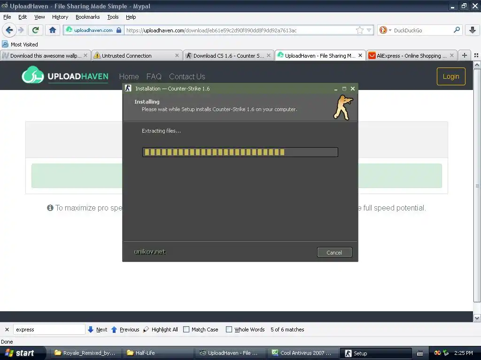The width and height of the screenshot is (481, 360).
Task: Click the info icon beside To maximize text
Action: click(x=50, y=208)
